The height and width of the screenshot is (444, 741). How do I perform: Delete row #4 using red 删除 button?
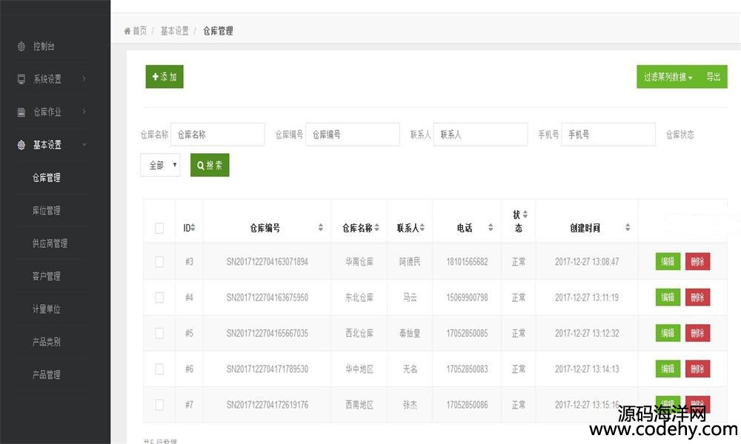[697, 297]
